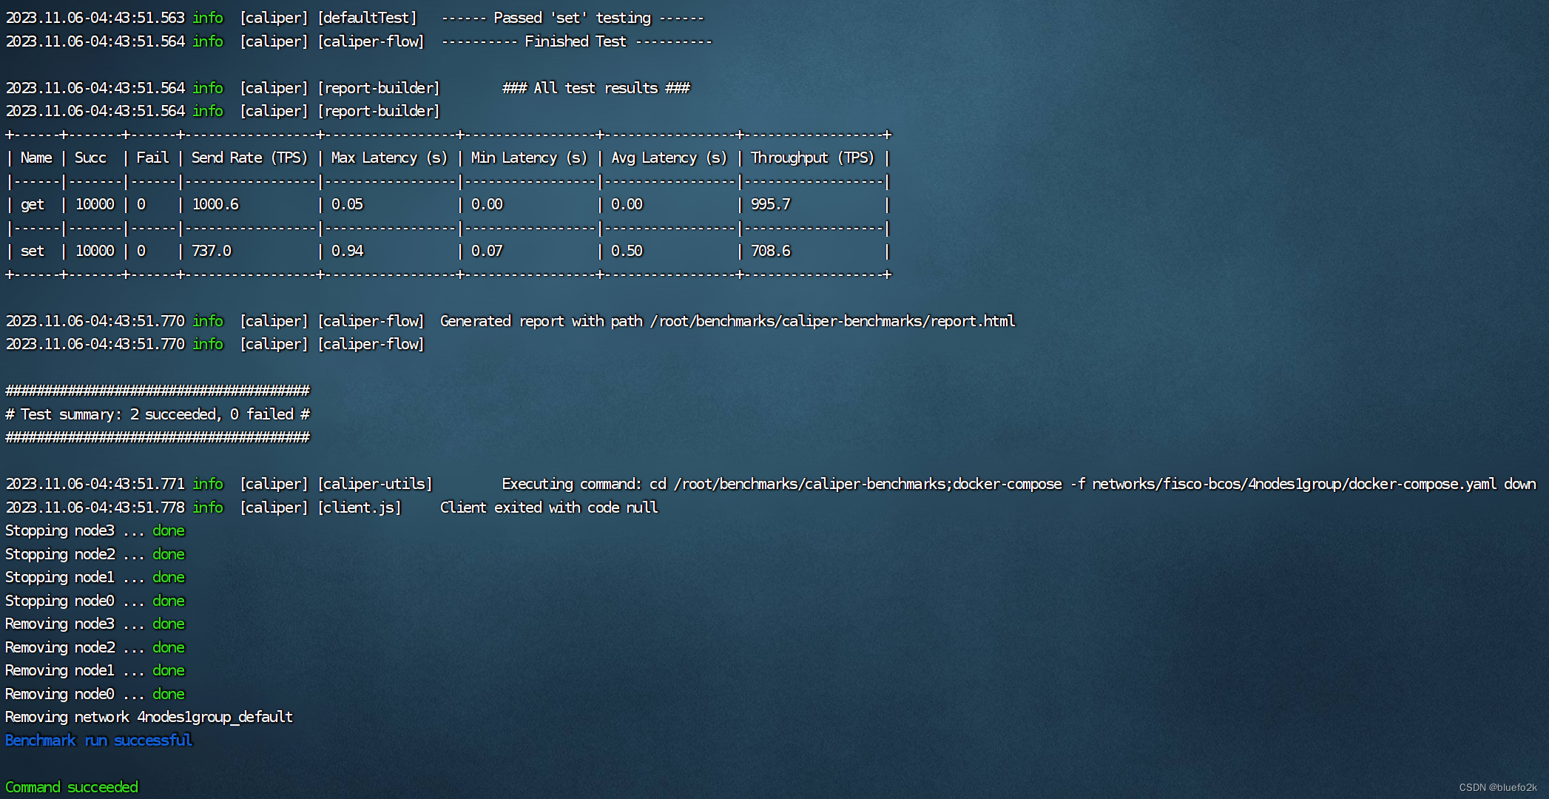Click 'done' next to Stopping node3
The image size is (1549, 799).
169,530
